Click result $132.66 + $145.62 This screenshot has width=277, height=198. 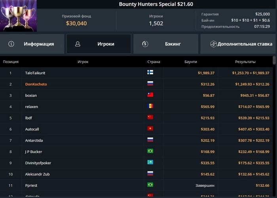coord(254,174)
